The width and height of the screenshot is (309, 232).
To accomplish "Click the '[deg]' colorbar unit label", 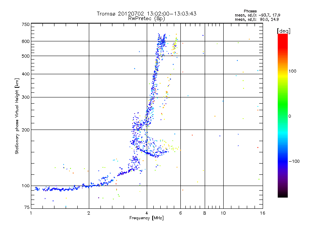I will (x=284, y=31).
